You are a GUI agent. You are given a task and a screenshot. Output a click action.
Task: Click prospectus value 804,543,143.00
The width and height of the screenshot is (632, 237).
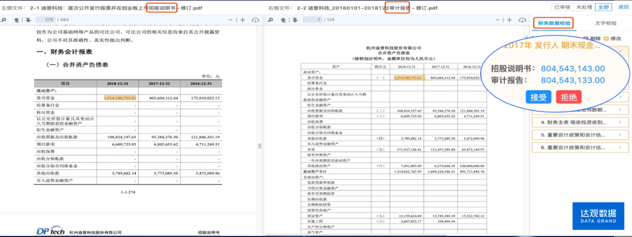click(573, 68)
